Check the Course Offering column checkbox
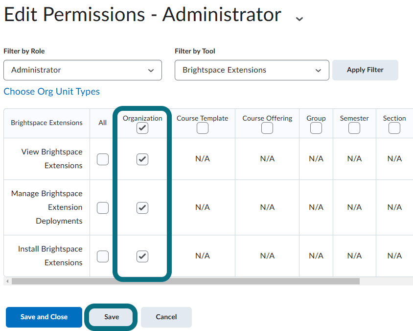Screen dimensions: 413x331 [x=267, y=128]
